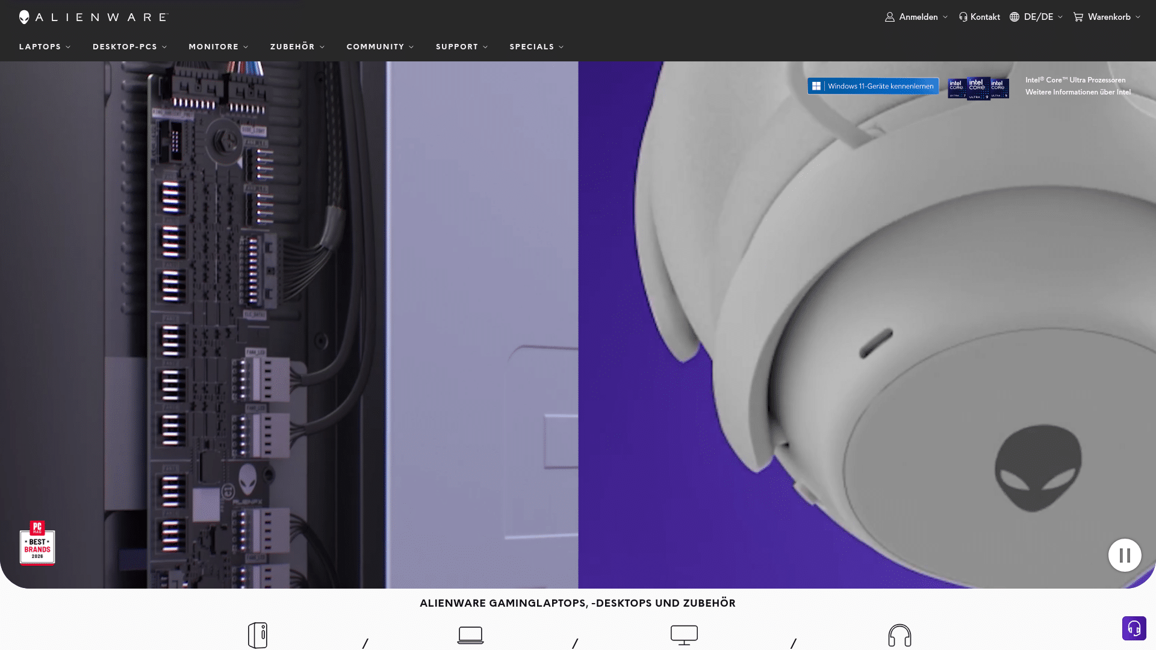
Task: Pause the hero video carousel
Action: pos(1125,555)
